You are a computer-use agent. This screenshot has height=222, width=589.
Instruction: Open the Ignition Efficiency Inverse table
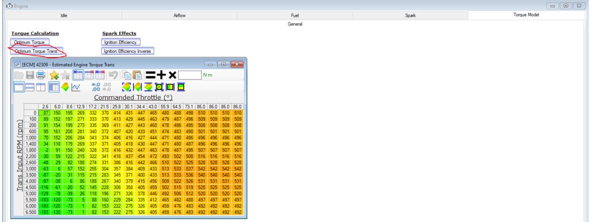point(128,51)
